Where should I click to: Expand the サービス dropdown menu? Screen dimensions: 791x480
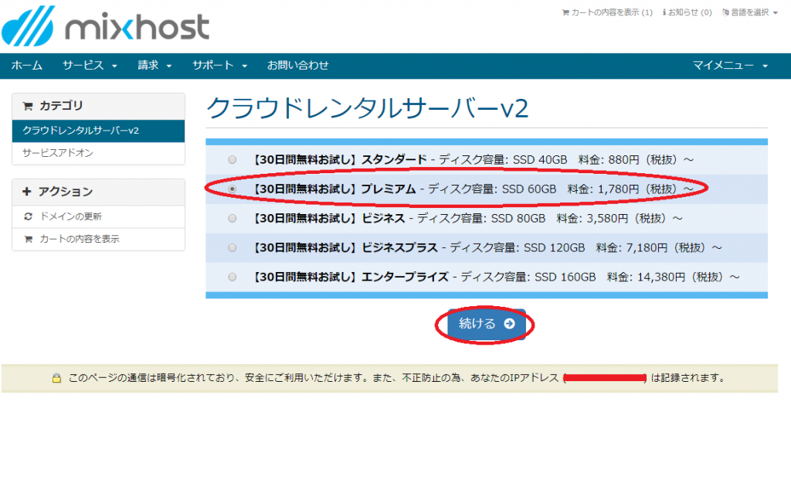click(x=90, y=66)
